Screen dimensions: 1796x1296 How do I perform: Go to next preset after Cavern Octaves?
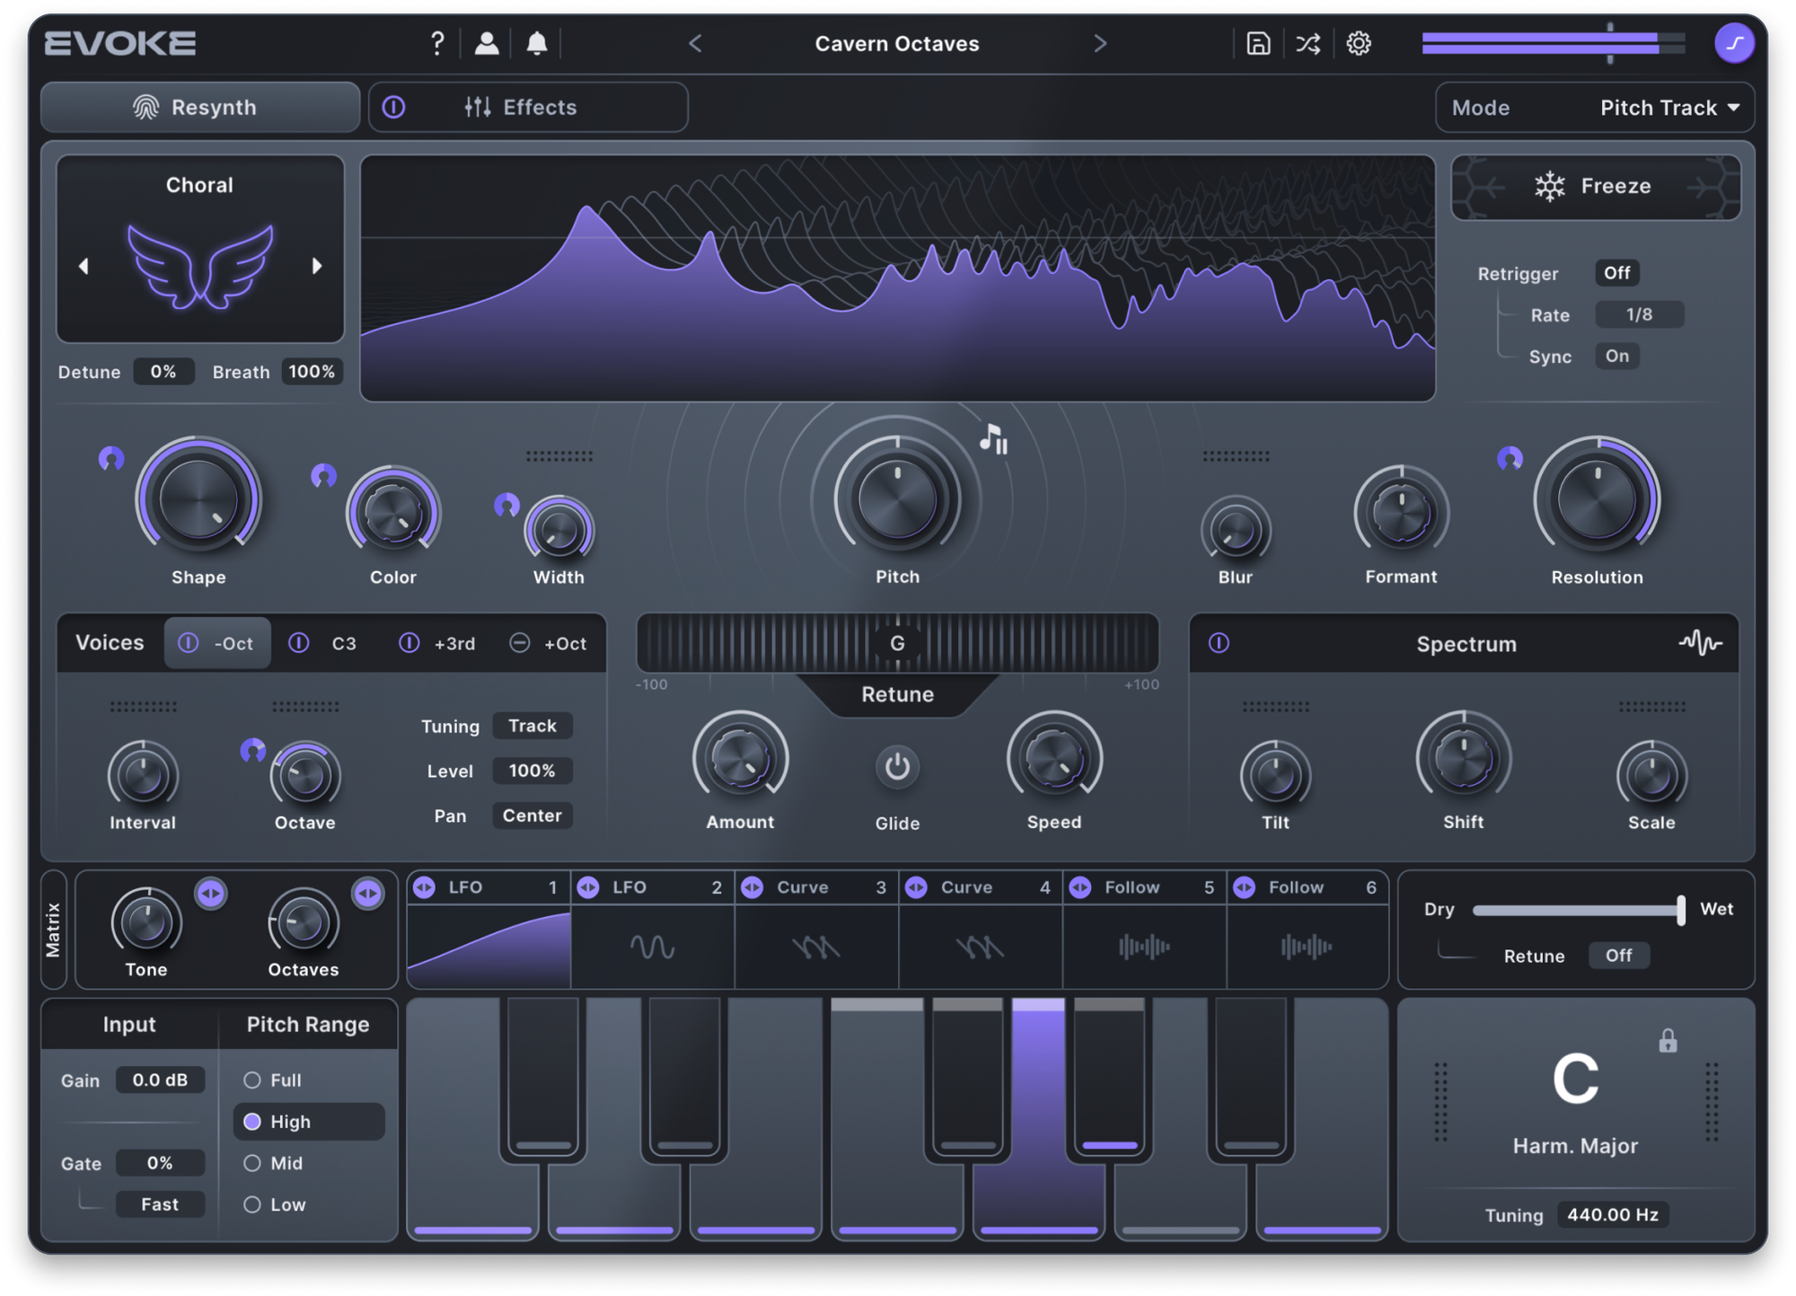(x=1100, y=43)
